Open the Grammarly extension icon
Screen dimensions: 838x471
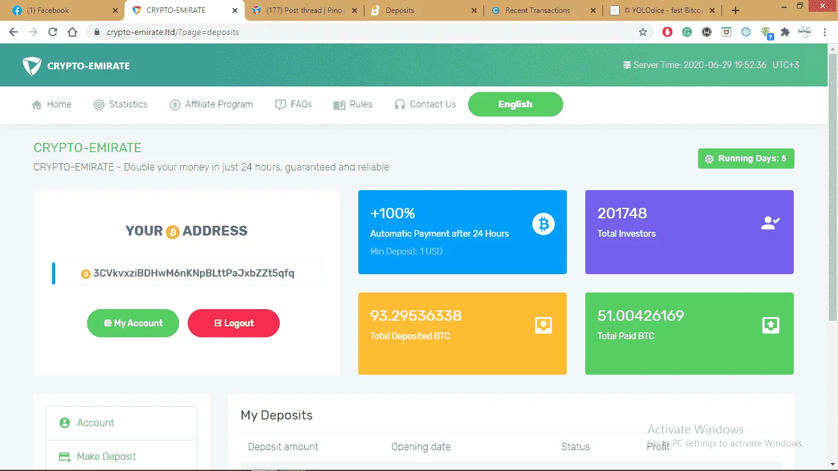tap(687, 32)
